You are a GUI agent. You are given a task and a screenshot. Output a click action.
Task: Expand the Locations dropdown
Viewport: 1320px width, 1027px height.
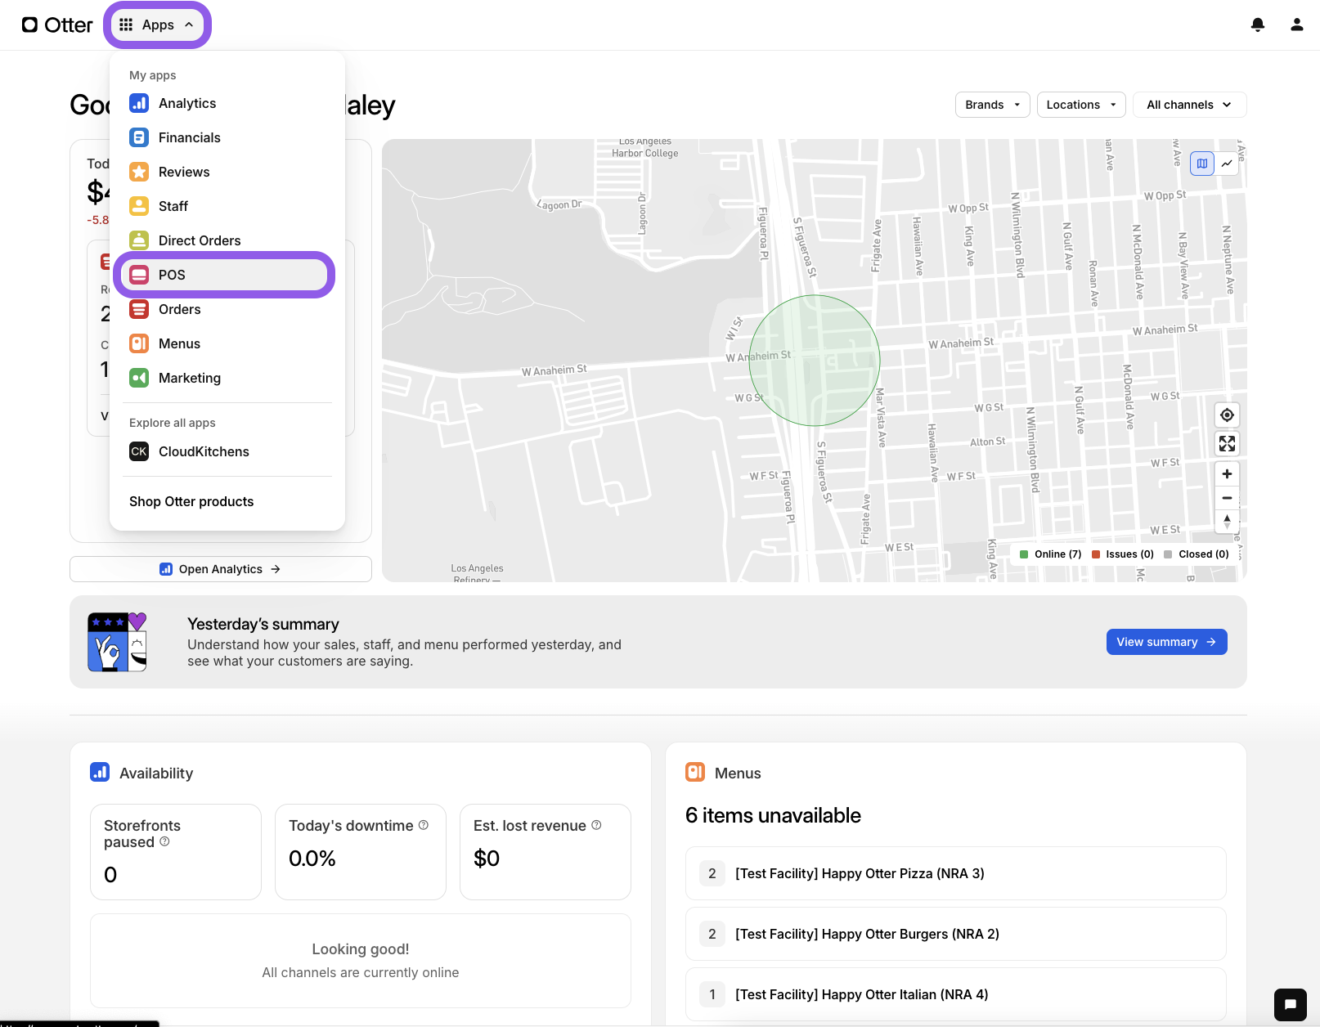click(x=1080, y=105)
